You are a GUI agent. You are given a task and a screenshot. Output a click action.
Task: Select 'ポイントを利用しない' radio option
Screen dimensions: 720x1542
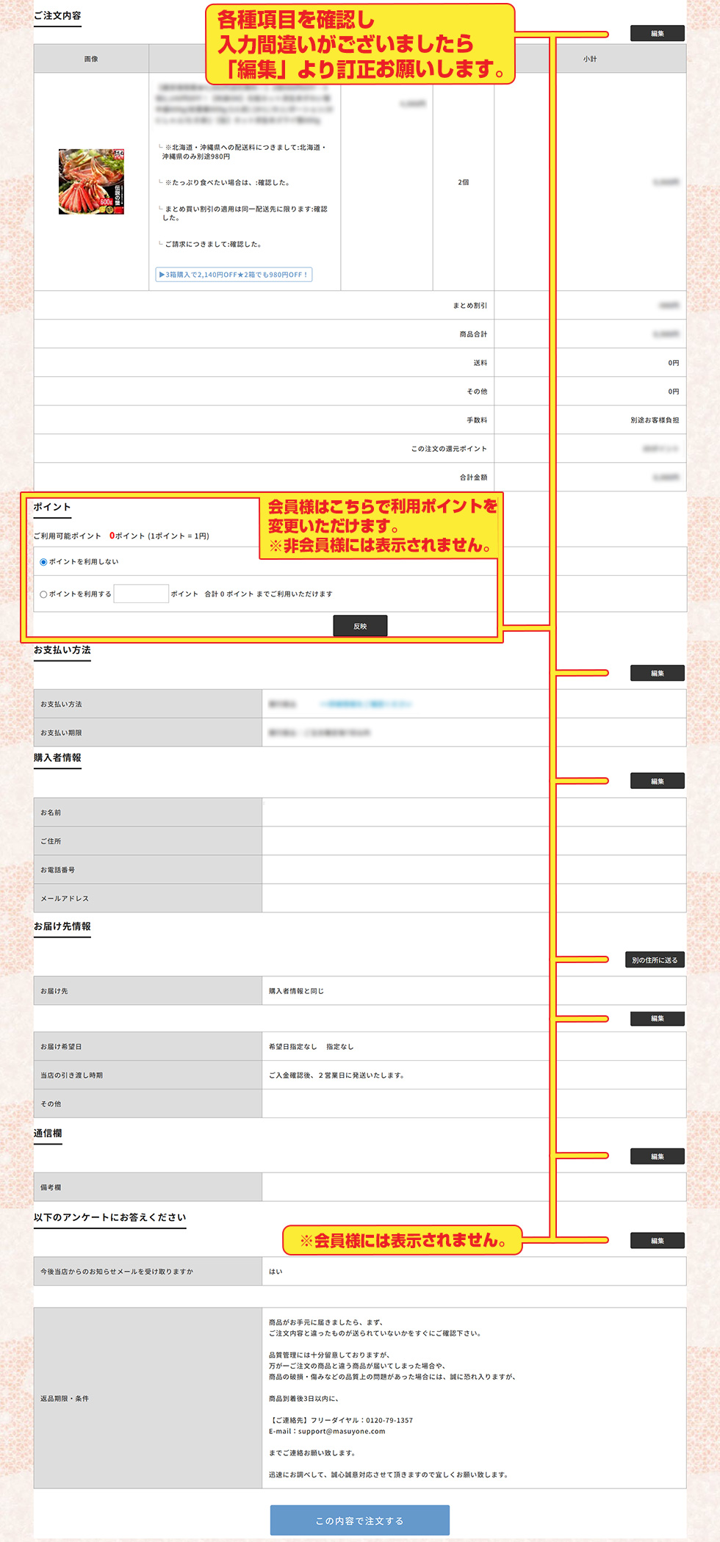click(43, 562)
